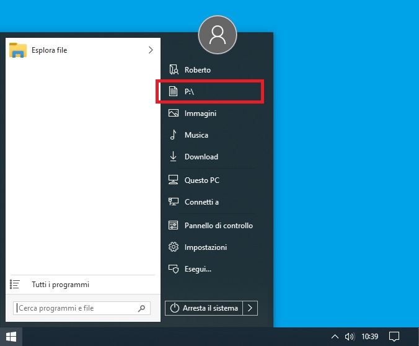This screenshot has height=346, width=419.
Task: Expand shutdown options arrow next to Arresta il sistema
Action: pos(250,308)
